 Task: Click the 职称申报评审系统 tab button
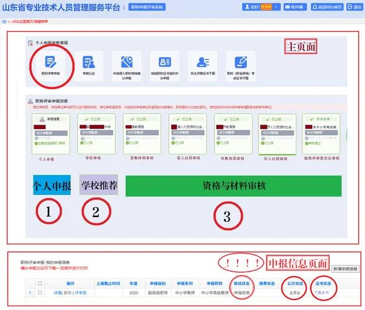[x=147, y=7]
